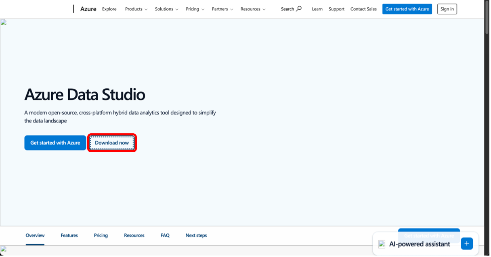Expand the Pricing menu in header
This screenshot has width=491, height=257.
point(195,9)
